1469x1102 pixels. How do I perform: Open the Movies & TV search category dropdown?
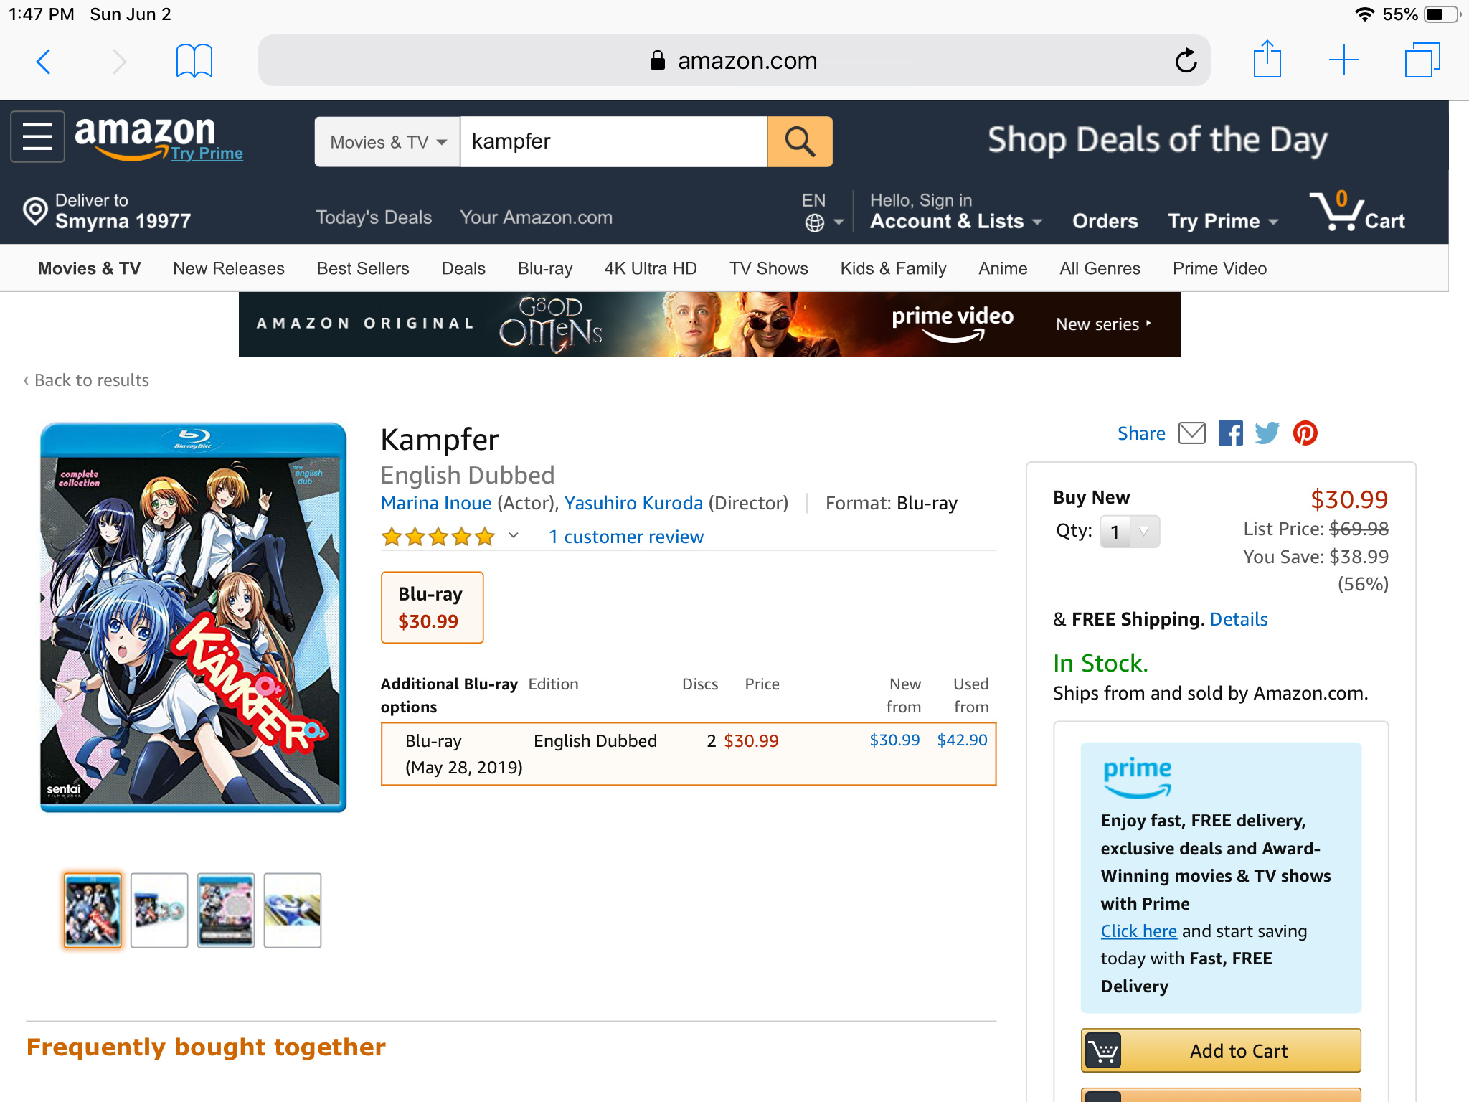click(387, 142)
